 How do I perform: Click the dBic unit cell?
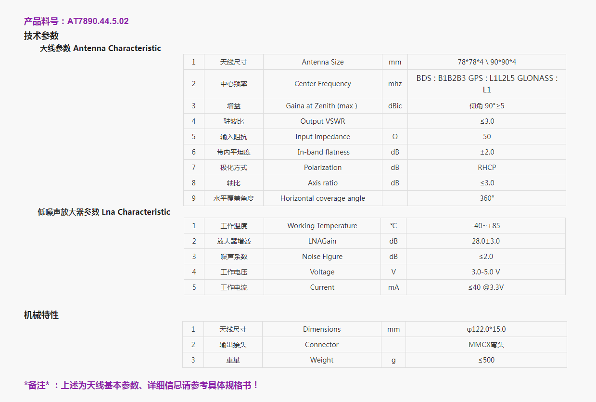click(x=395, y=106)
